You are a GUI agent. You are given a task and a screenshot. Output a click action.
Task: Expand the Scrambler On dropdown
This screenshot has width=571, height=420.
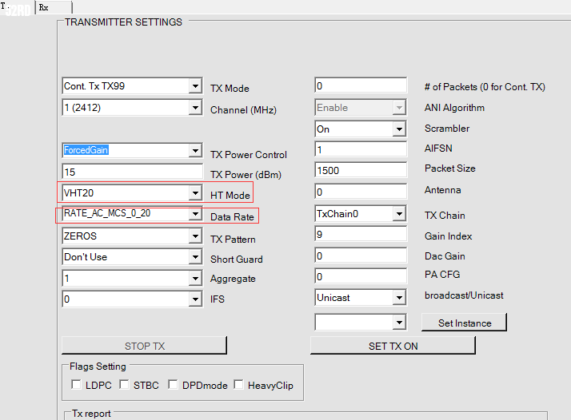click(399, 129)
